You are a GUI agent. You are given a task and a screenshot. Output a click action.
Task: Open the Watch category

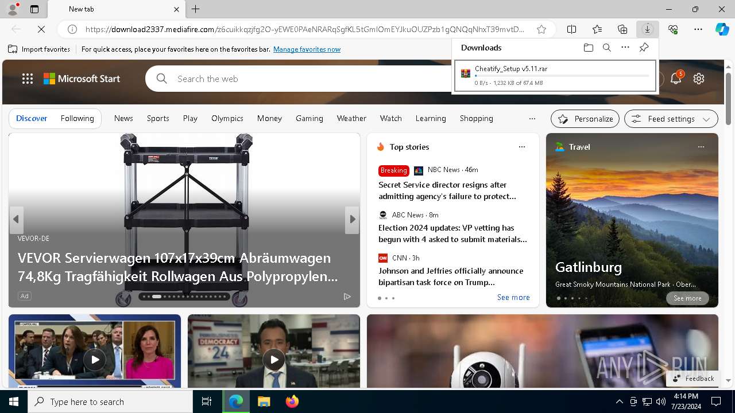(x=391, y=118)
